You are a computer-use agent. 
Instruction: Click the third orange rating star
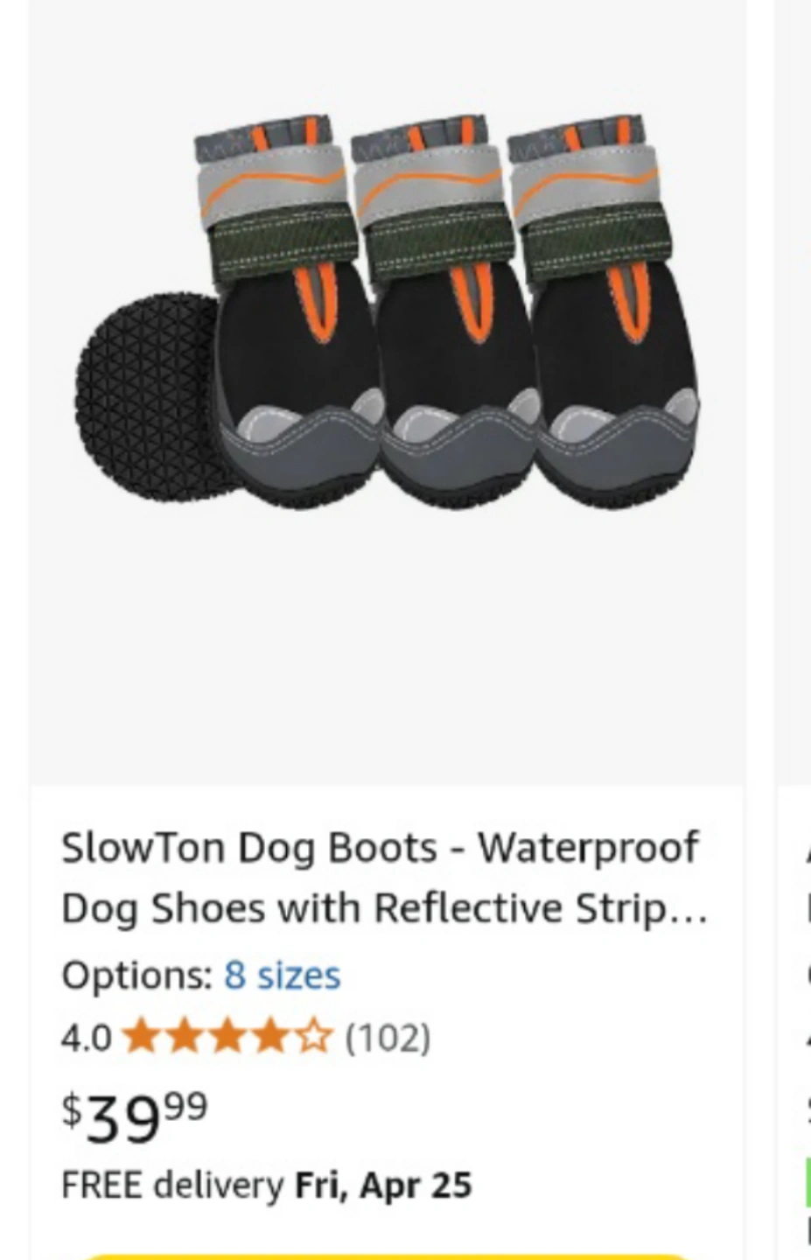(x=227, y=1038)
